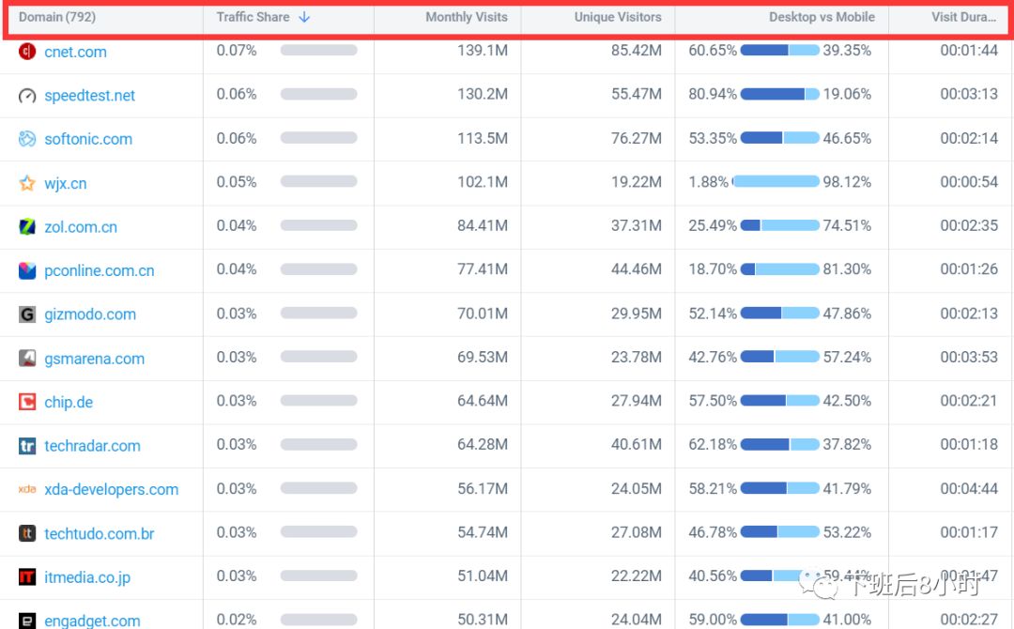Click the 139.1M monthly visits value
The image size is (1014, 629).
coord(483,51)
